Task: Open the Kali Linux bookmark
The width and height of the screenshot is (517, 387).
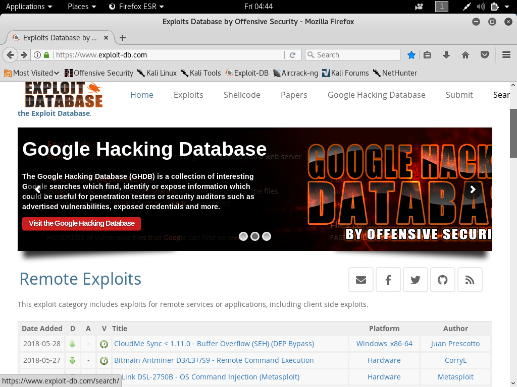Action: pyautogui.click(x=157, y=73)
